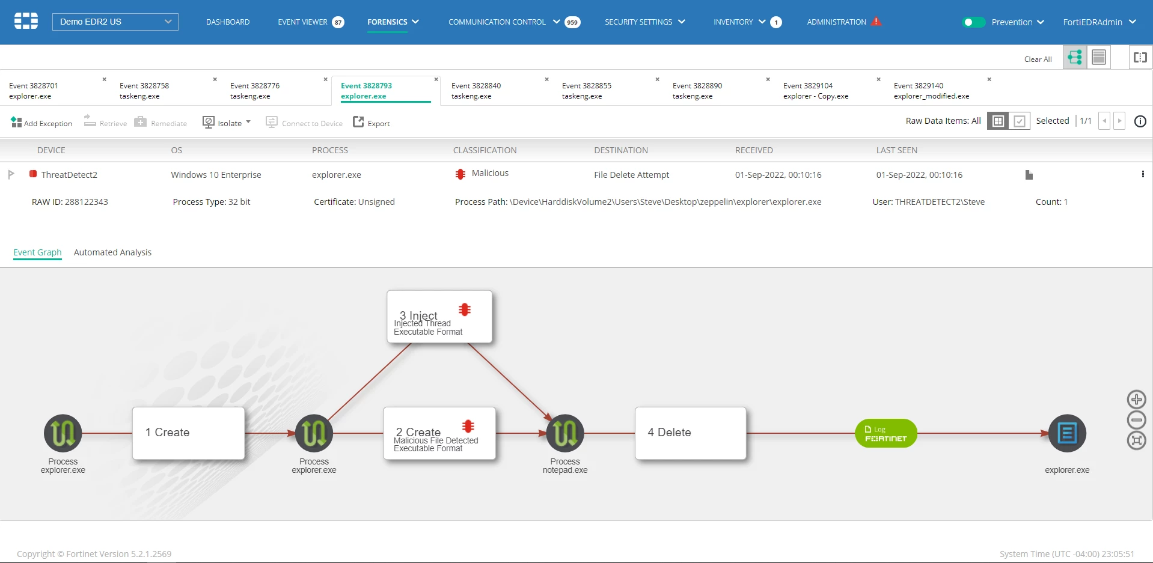Fit event graph to screen

(1136, 440)
